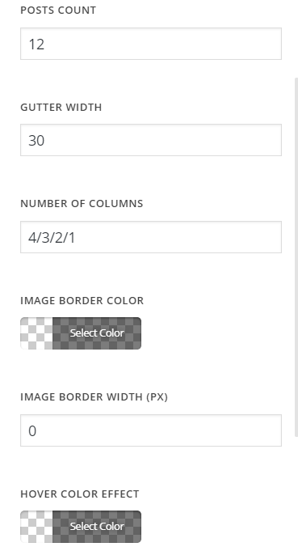Viewport: 298px width, 551px height.
Task: Click the 4/3/2/1 text in columns field
Action: (52, 238)
